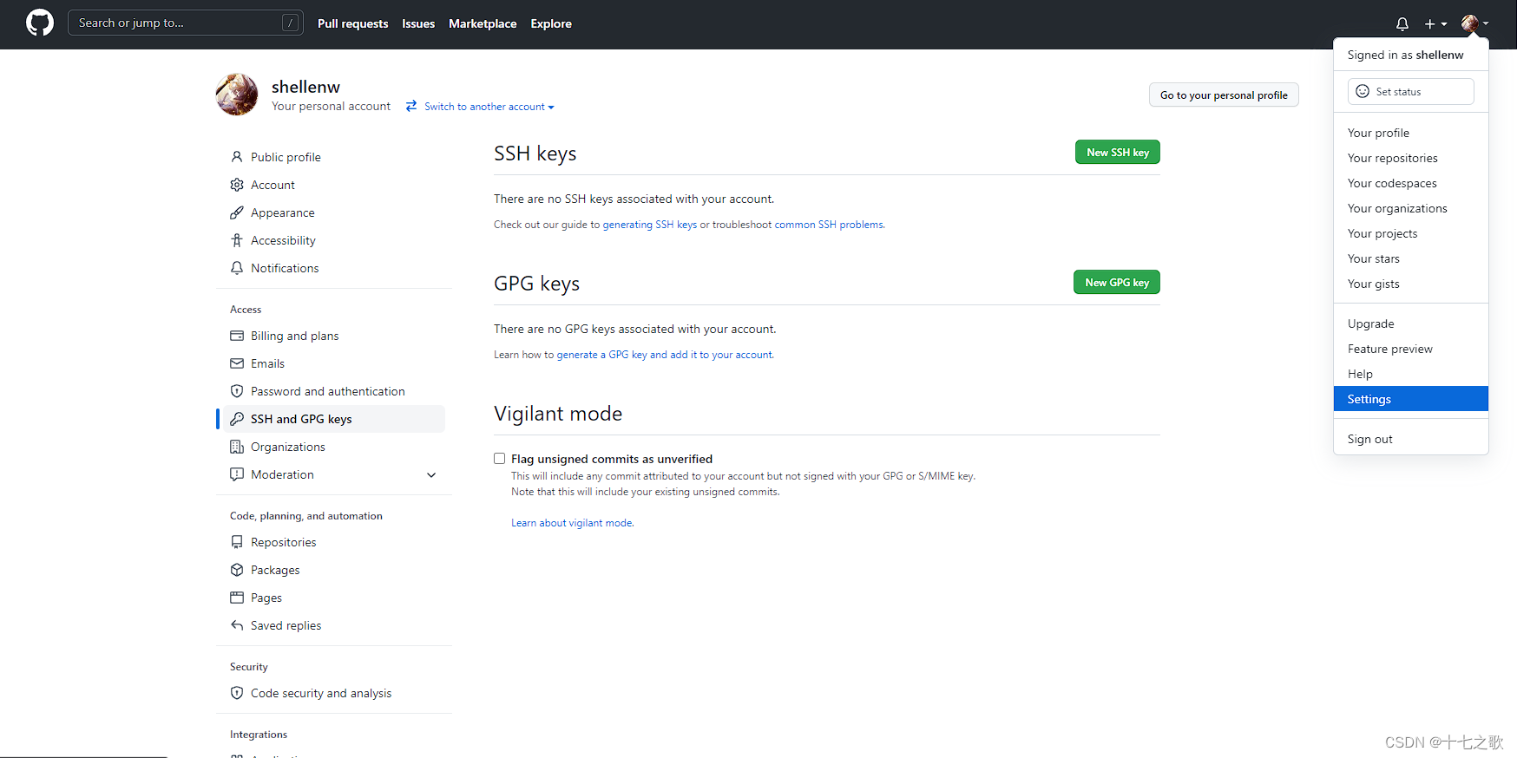Open the notifications bell in header

coord(1402,23)
